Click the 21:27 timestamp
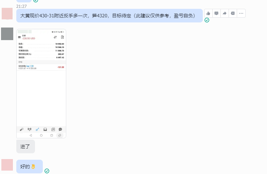 21,6
